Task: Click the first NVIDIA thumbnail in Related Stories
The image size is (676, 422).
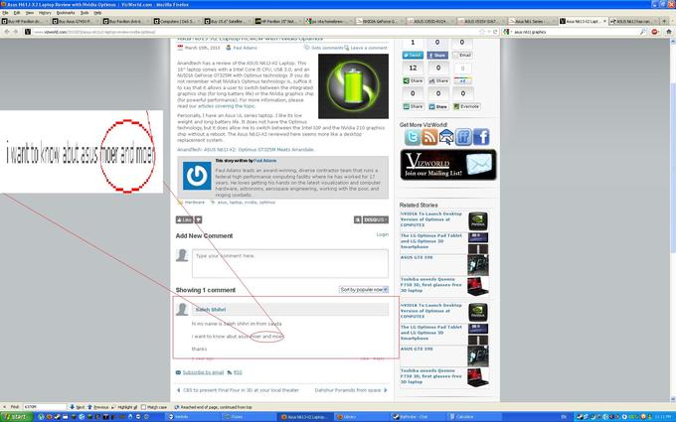Action: tap(478, 221)
